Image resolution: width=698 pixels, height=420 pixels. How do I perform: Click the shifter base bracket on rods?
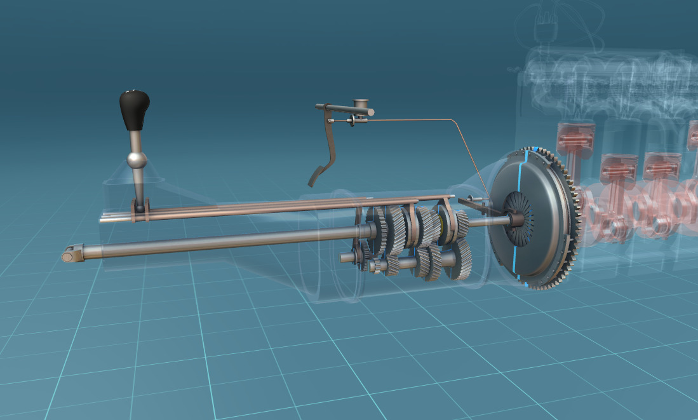pyautogui.click(x=139, y=208)
